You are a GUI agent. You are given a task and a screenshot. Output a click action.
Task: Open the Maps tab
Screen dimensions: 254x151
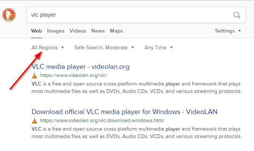tap(116, 31)
